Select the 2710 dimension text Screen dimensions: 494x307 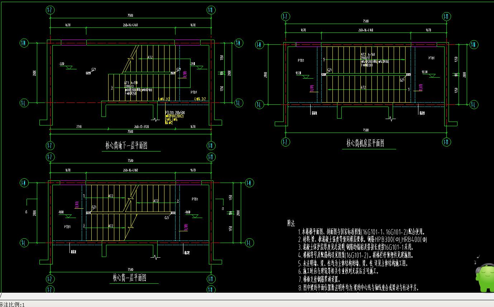pyautogui.click(x=79, y=127)
